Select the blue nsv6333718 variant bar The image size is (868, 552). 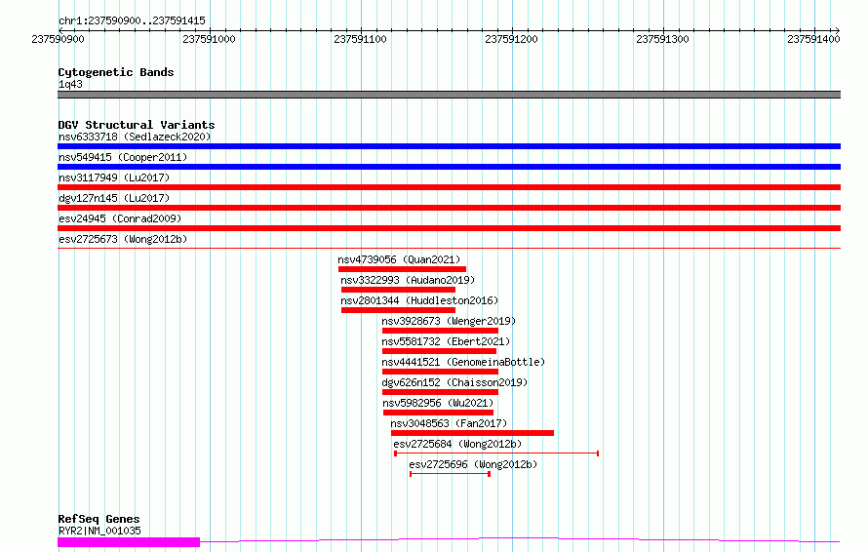449,146
